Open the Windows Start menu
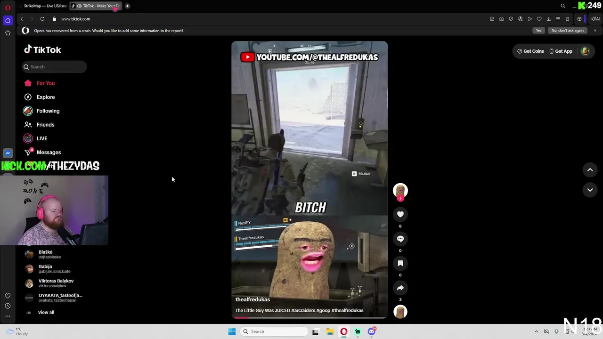Screen dimensions: 603x339 (232, 331)
